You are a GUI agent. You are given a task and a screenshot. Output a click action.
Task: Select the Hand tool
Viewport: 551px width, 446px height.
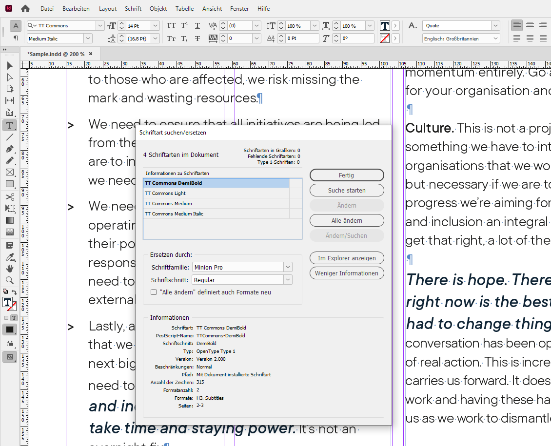(x=10, y=269)
